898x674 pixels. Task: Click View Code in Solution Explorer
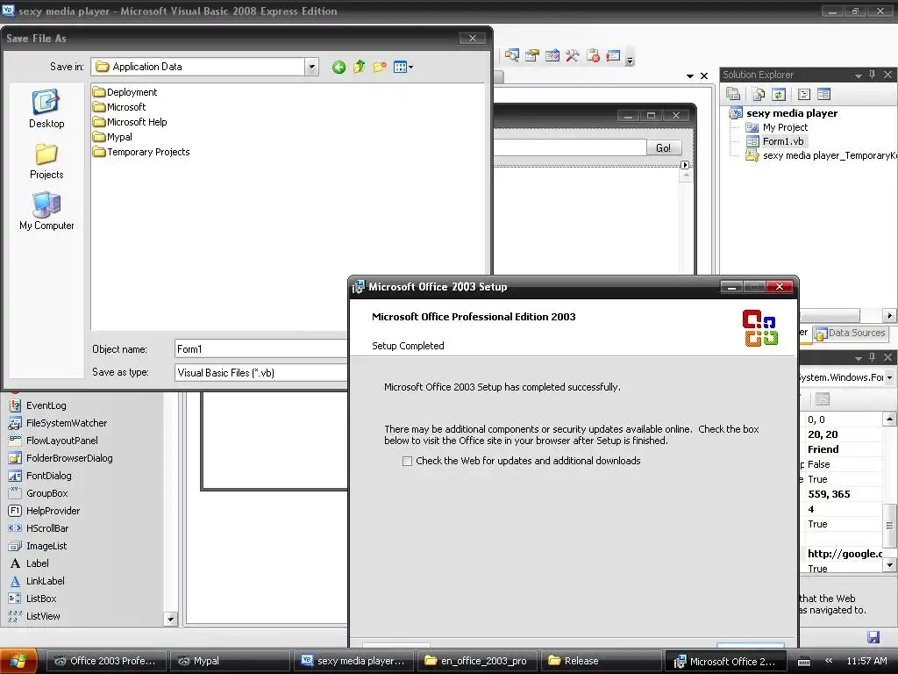tap(804, 94)
